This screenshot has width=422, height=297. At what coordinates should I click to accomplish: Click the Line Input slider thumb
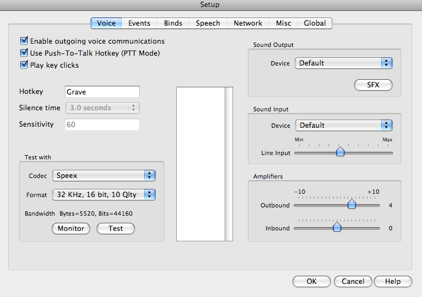click(340, 152)
